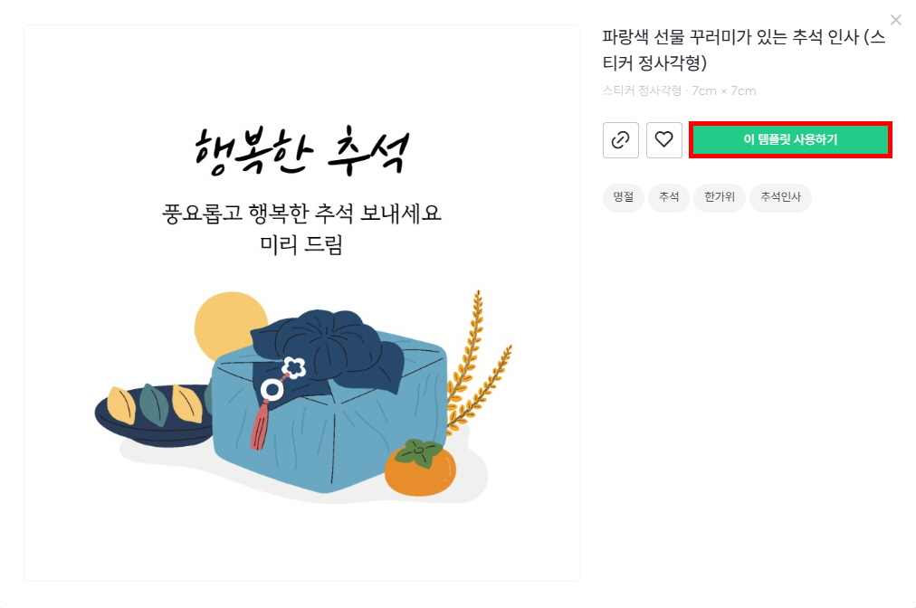
Task: Click the 미리 드림 text in the preview
Action: pos(301,244)
